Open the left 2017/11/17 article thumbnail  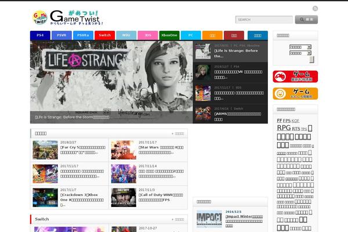coord(45,173)
